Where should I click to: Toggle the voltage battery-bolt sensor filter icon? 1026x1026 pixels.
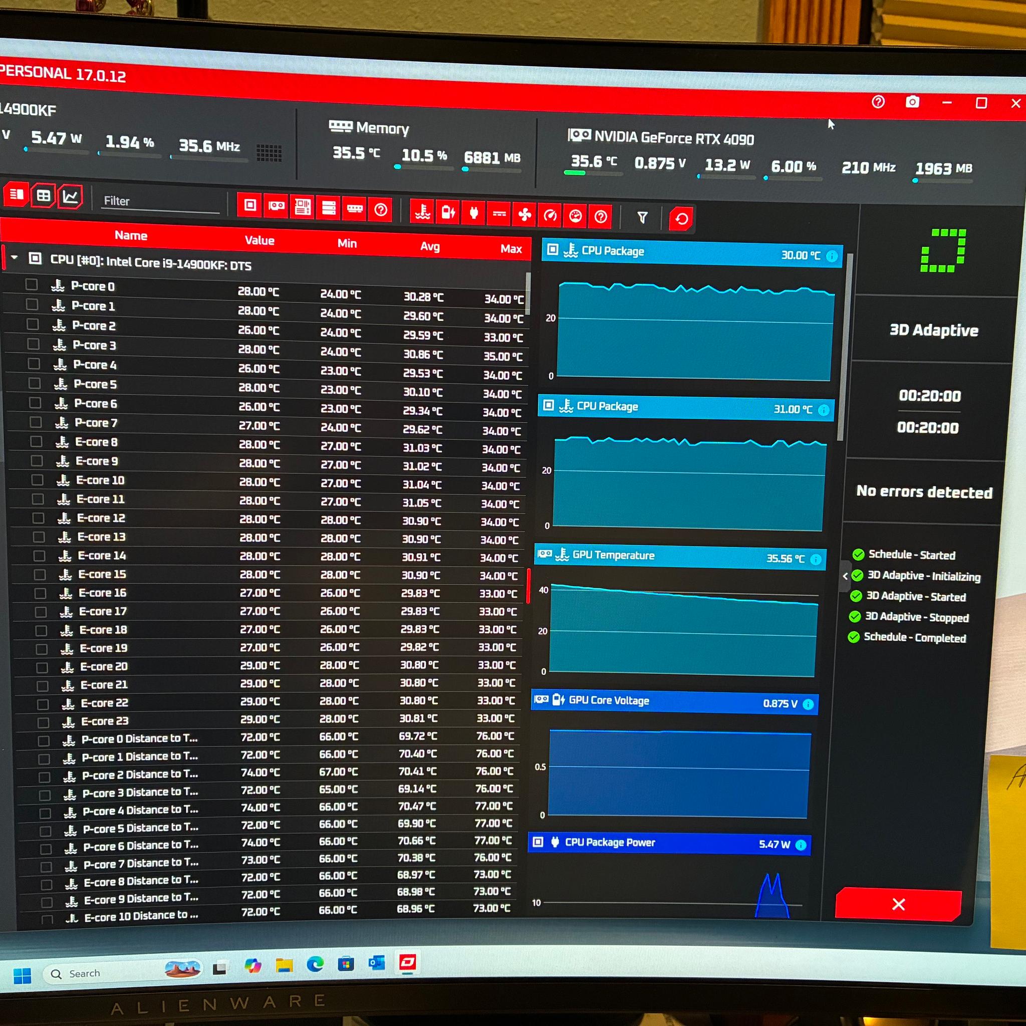(448, 213)
